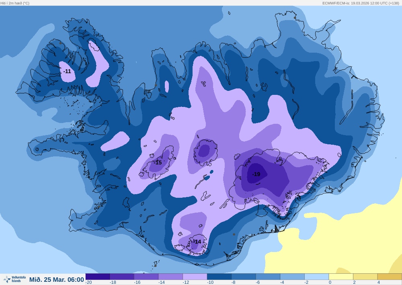Click the -6 legend scale label
The height and width of the screenshot is (285, 402).
(258, 283)
